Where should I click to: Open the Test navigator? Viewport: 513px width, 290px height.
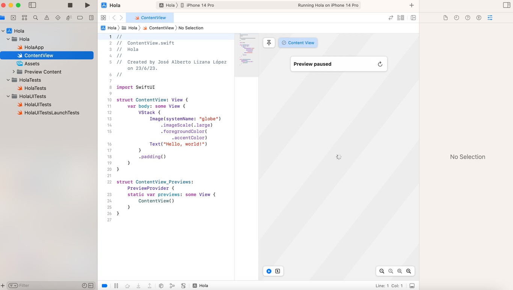[x=57, y=17]
